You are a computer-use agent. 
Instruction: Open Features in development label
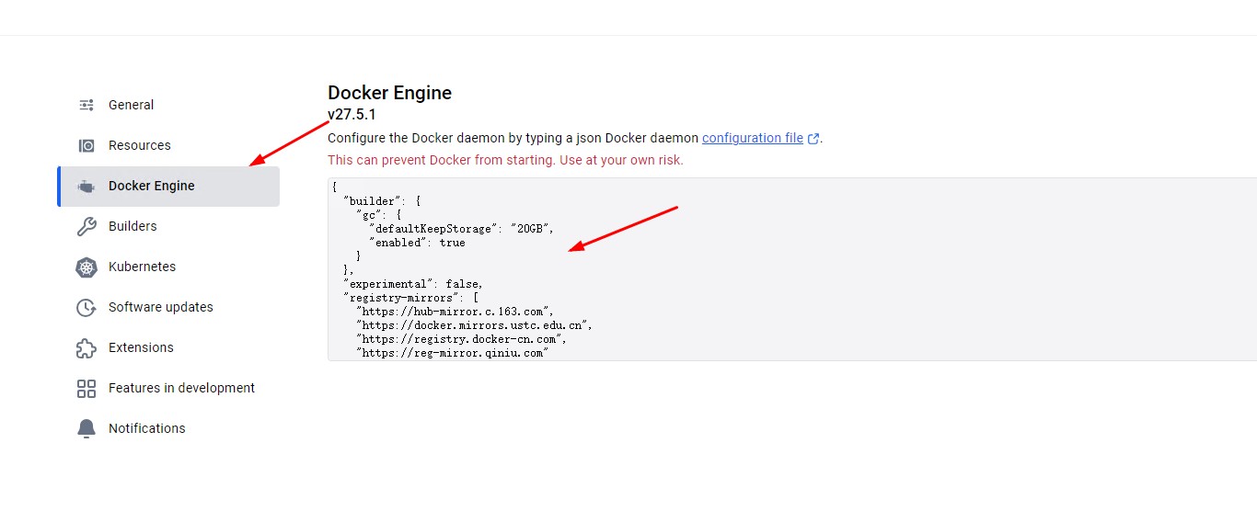click(x=181, y=388)
